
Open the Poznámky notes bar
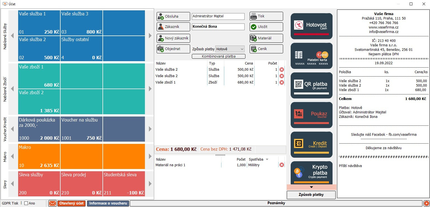[276, 203]
